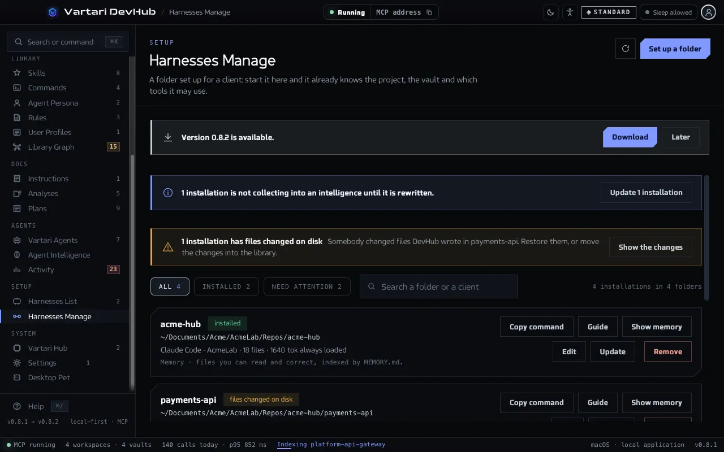Open Desktop Pet in the sidebar
Viewport: 724px width, 452px height.
(67, 377)
